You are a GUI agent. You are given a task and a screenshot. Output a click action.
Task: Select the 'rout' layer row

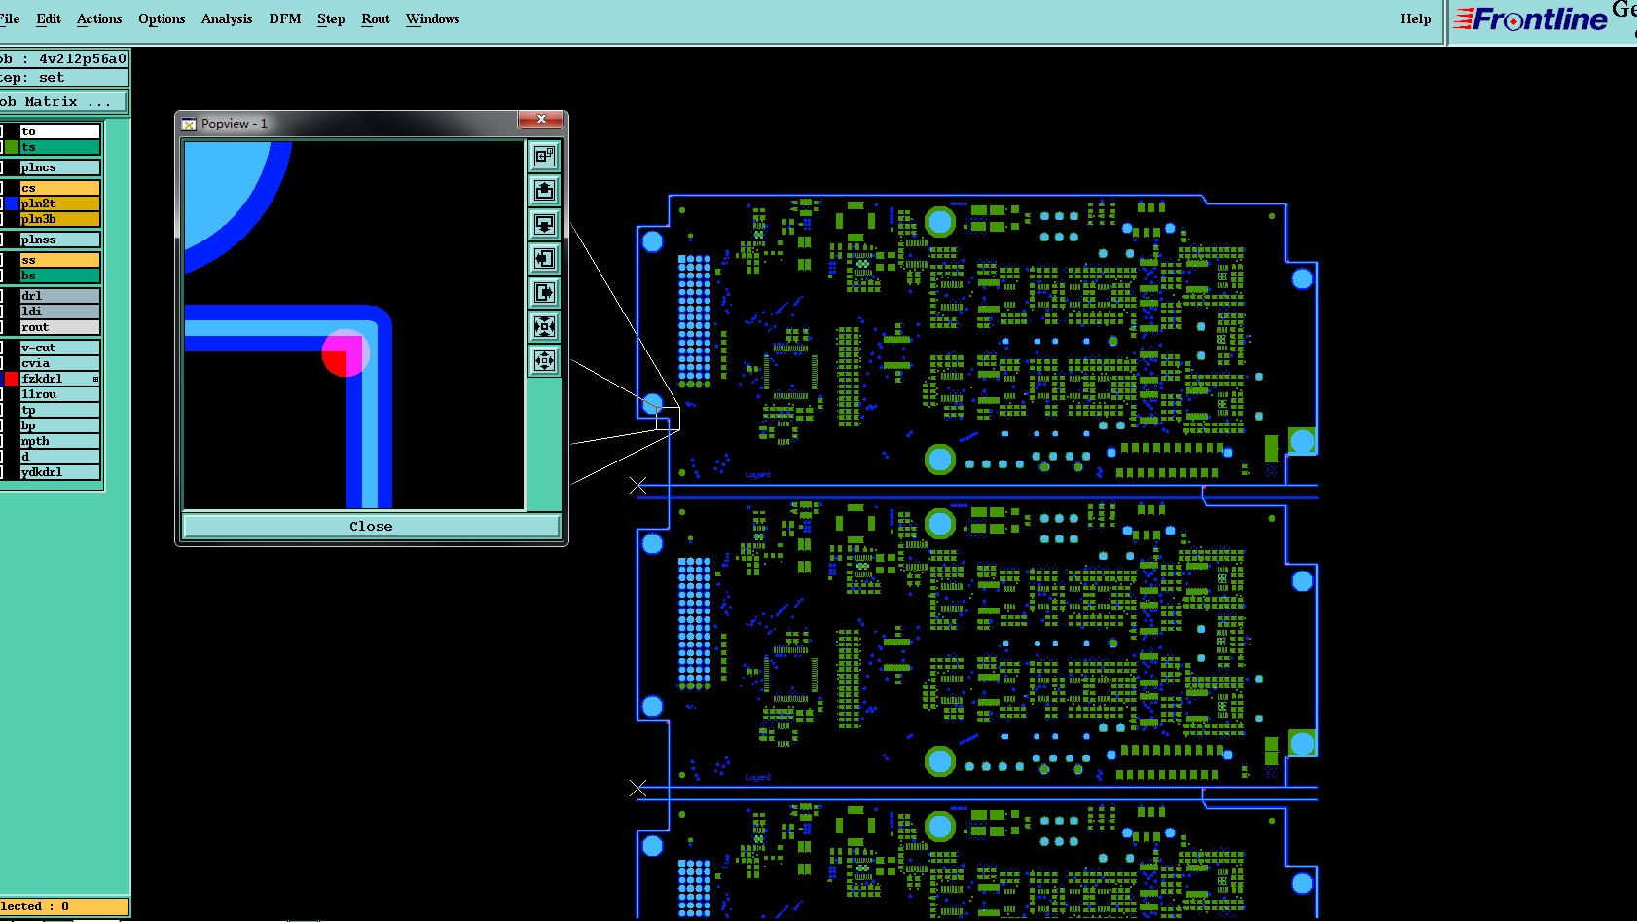coord(60,327)
